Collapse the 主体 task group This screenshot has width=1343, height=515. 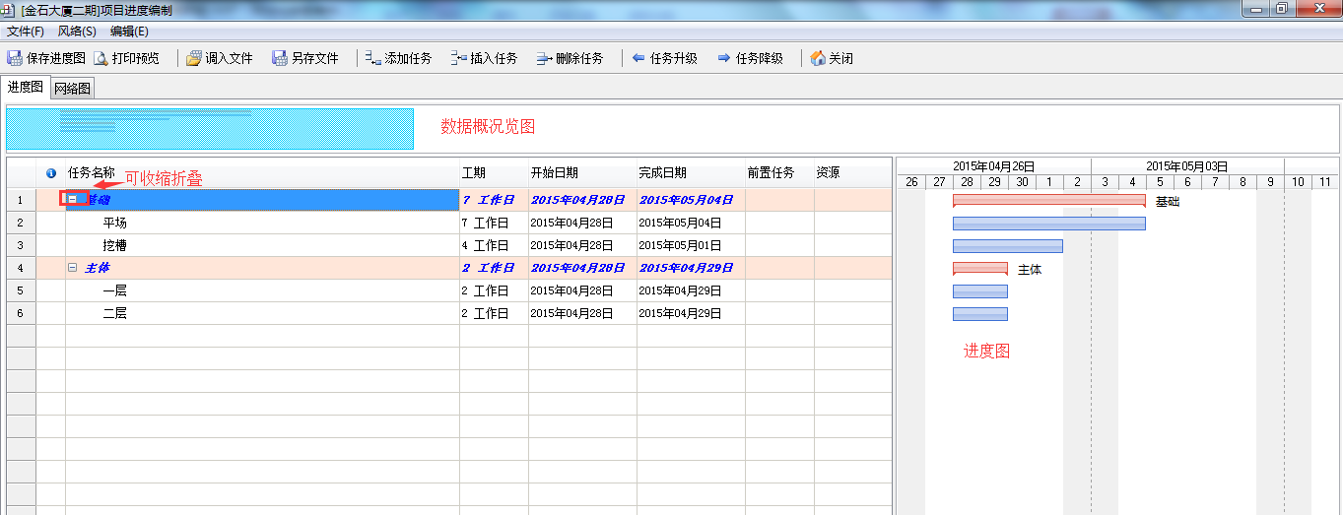click(x=73, y=268)
